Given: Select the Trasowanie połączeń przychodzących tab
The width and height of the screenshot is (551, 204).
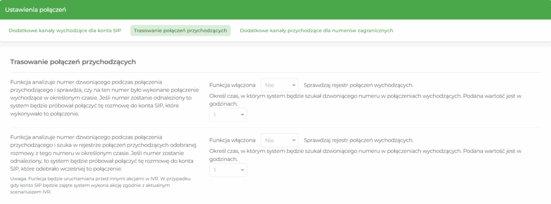Looking at the screenshot, I should pyautogui.click(x=180, y=31).
